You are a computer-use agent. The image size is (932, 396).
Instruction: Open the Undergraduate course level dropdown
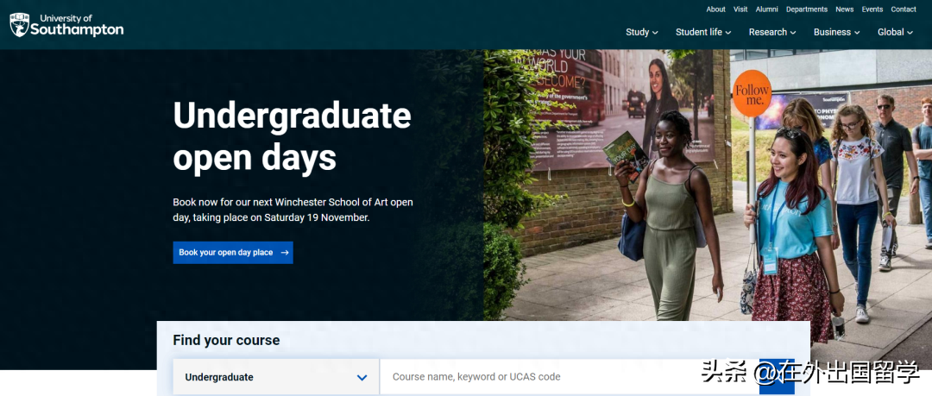[276, 377]
